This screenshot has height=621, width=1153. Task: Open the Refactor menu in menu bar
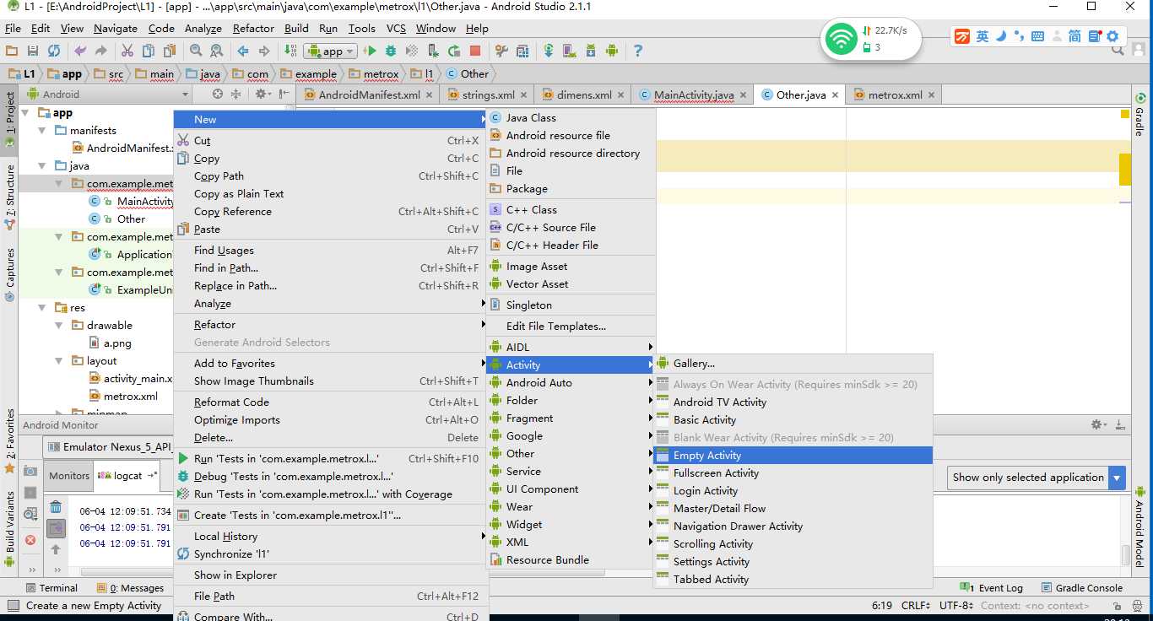click(x=253, y=28)
